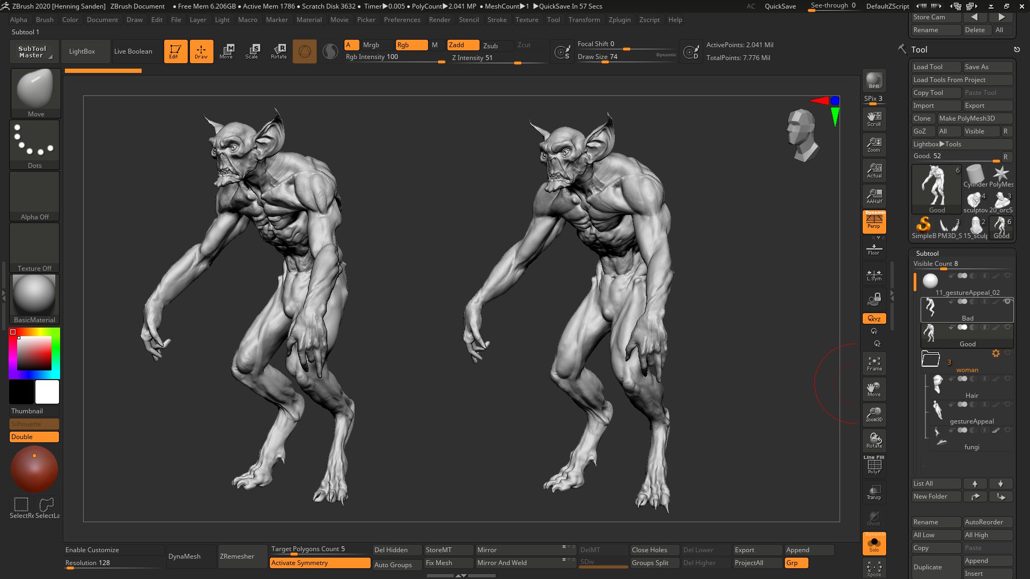Activate the Scale gizmo icon
1030x579 pixels.
tap(251, 51)
